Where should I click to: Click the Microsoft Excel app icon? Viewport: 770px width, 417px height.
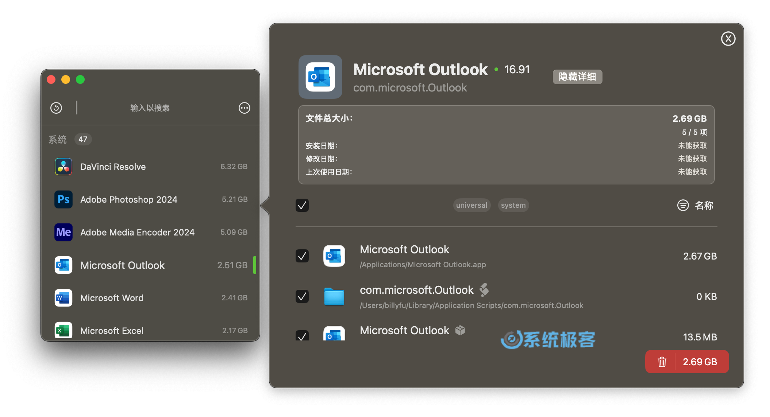click(x=63, y=330)
